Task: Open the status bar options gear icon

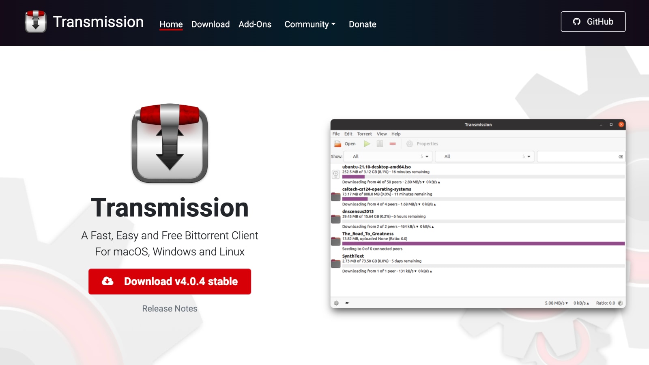Action: point(336,303)
